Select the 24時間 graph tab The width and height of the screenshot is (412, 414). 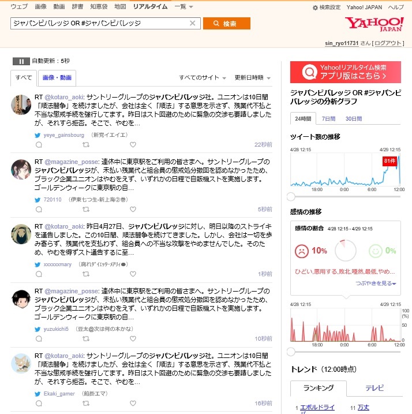point(303,118)
